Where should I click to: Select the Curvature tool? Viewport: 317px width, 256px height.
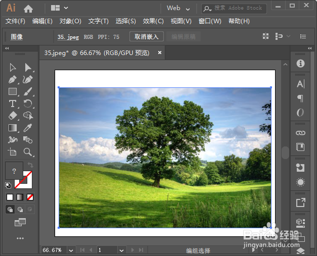pyautogui.click(x=28, y=80)
